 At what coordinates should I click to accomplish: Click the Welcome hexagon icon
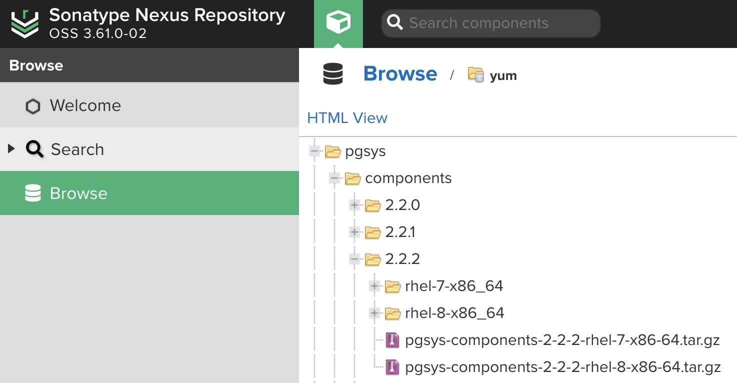(33, 106)
